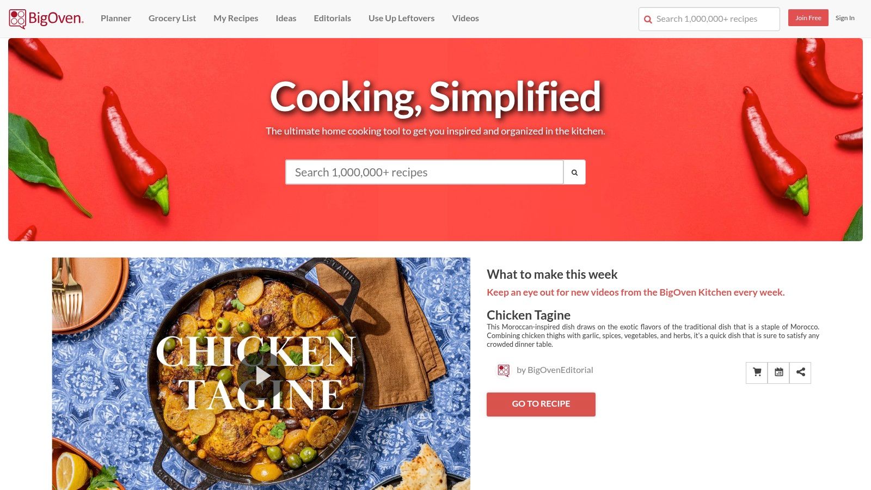Open the Grocery List page
This screenshot has width=871, height=490.
pyautogui.click(x=172, y=18)
